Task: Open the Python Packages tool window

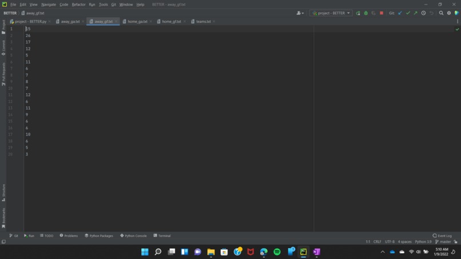Action: coord(99,236)
